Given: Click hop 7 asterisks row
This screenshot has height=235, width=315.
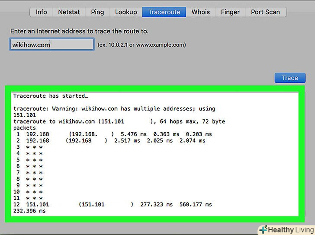Looking at the screenshot, I should [x=29, y=173].
